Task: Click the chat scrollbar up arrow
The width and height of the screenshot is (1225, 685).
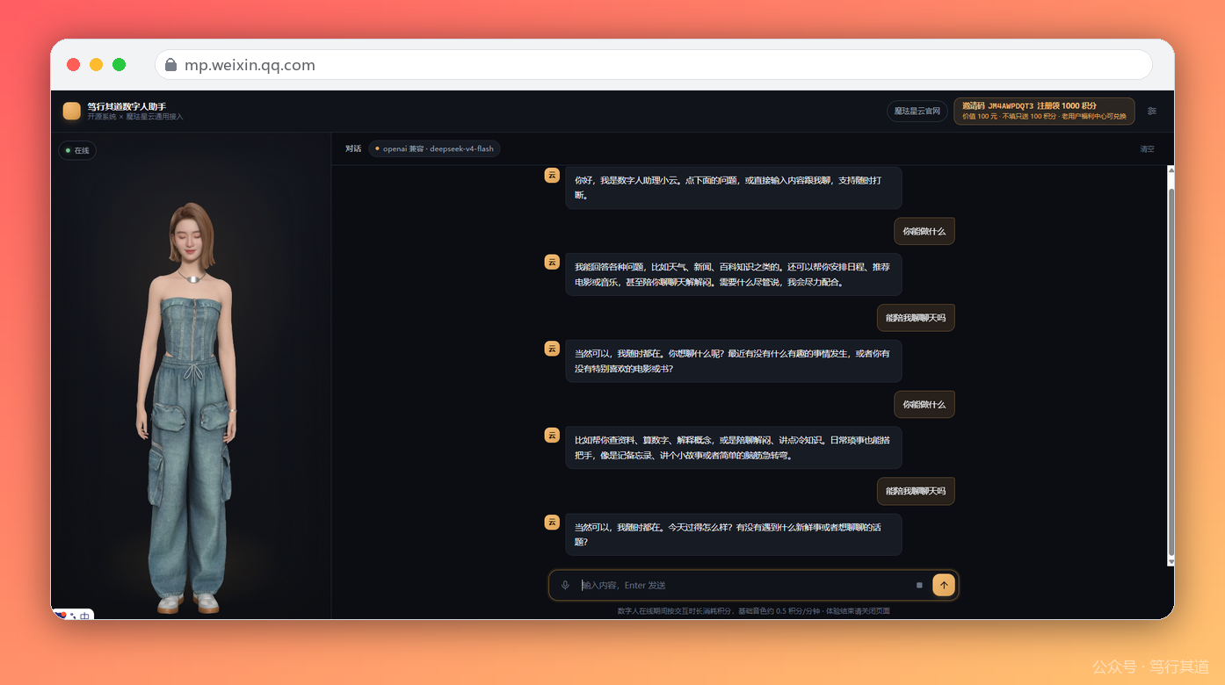Action: (x=1171, y=169)
